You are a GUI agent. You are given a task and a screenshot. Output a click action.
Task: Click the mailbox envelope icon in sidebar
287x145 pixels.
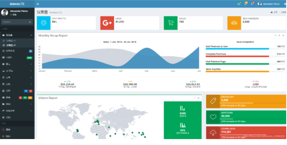click(3, 97)
